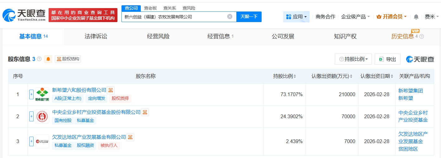Image resolution: width=441 pixels, height=158 pixels.
Task: Click the 新希望六和 company logo
Action: point(42,94)
